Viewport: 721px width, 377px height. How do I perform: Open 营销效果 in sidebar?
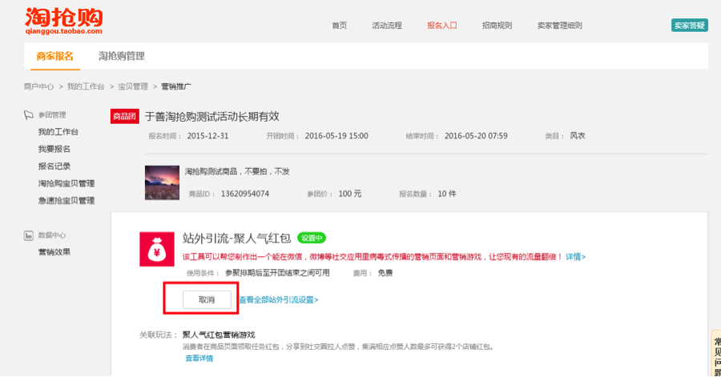[x=54, y=252]
